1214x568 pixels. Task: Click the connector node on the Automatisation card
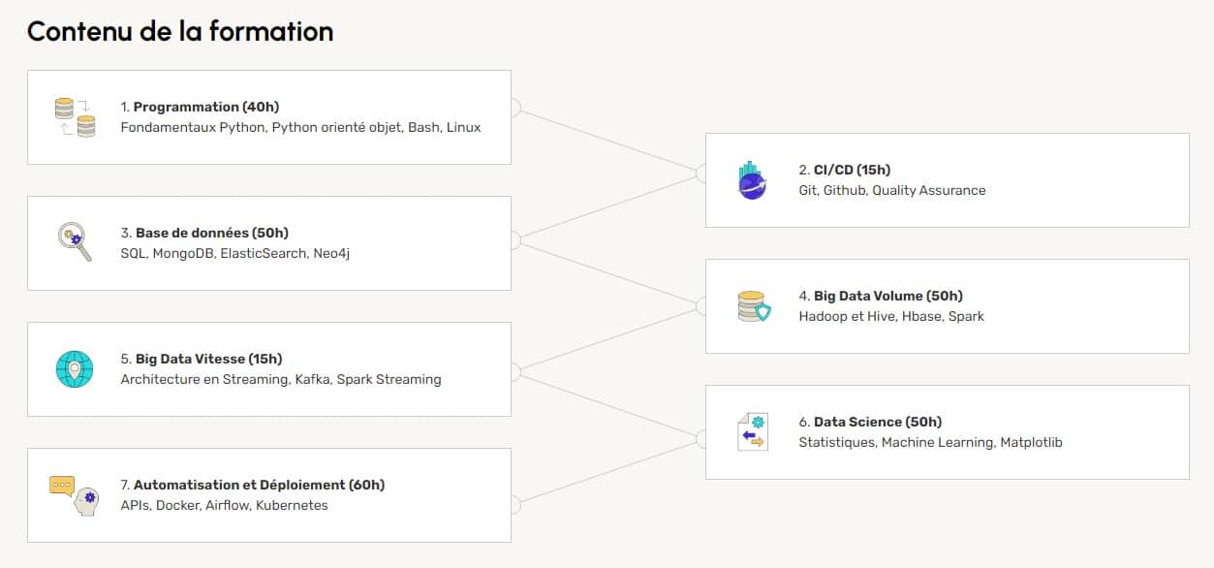pyautogui.click(x=514, y=504)
